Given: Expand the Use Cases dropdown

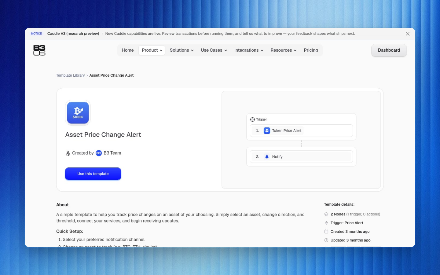Looking at the screenshot, I should coord(214,50).
